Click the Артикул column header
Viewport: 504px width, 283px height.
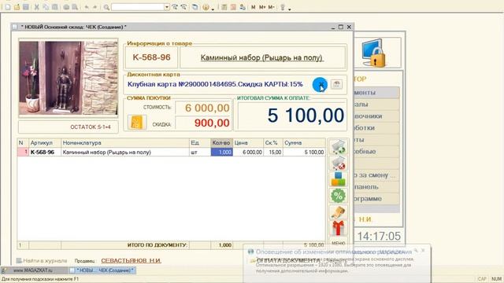point(45,143)
